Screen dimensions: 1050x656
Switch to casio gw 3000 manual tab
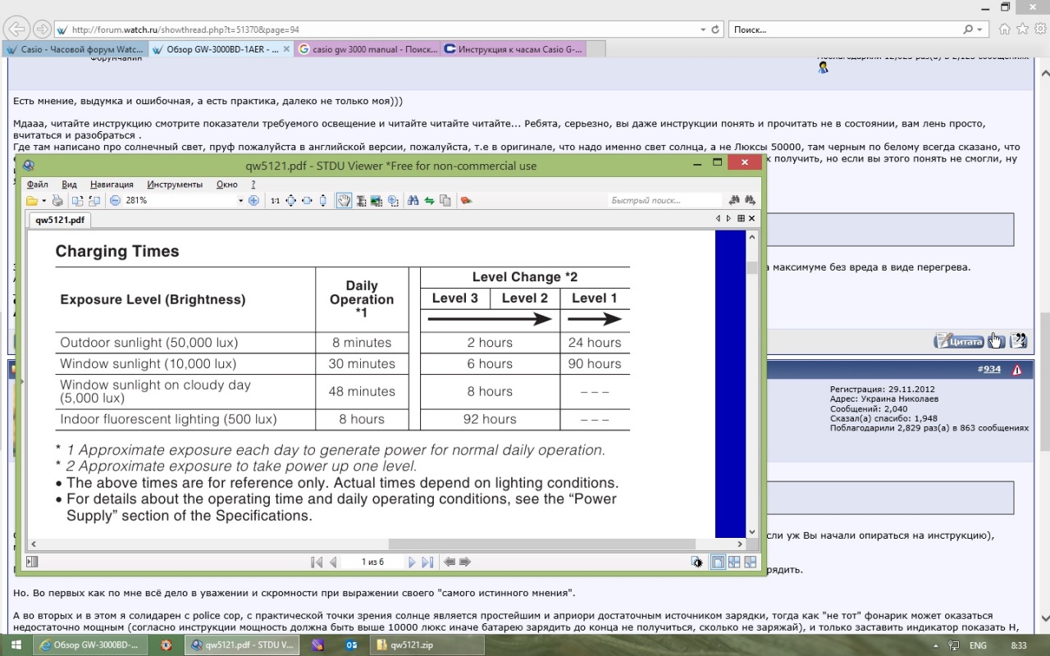pyautogui.click(x=368, y=49)
